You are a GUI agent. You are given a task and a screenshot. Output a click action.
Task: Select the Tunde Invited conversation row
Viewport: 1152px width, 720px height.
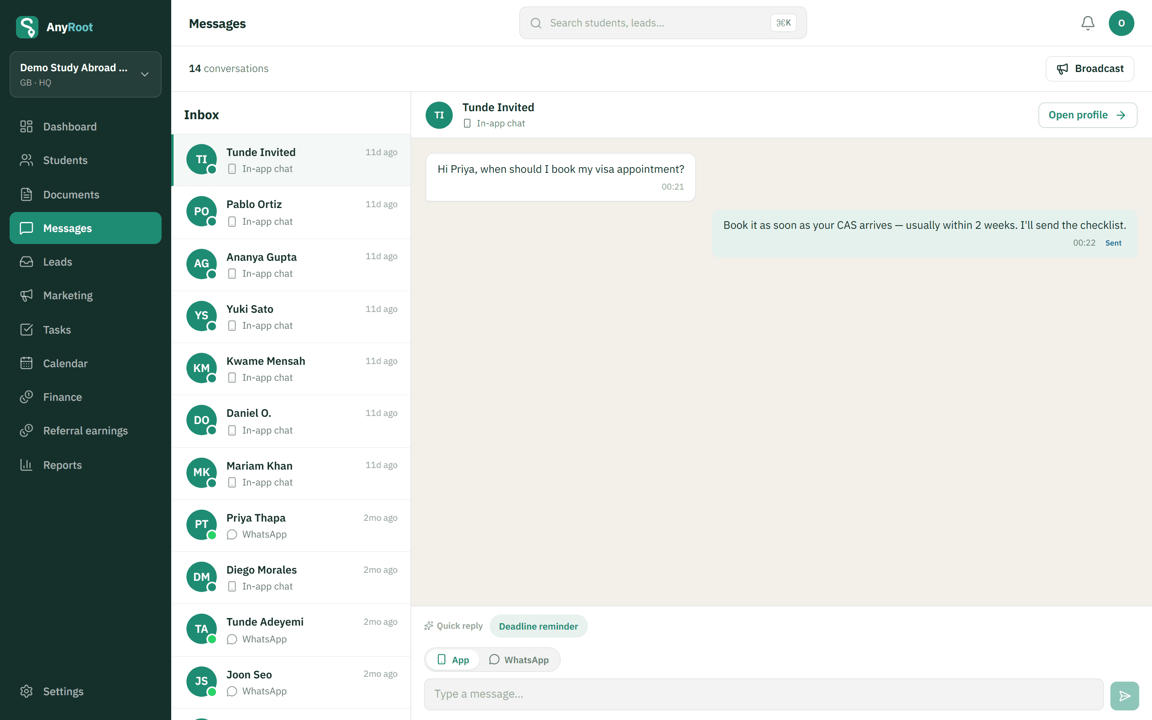click(x=291, y=160)
